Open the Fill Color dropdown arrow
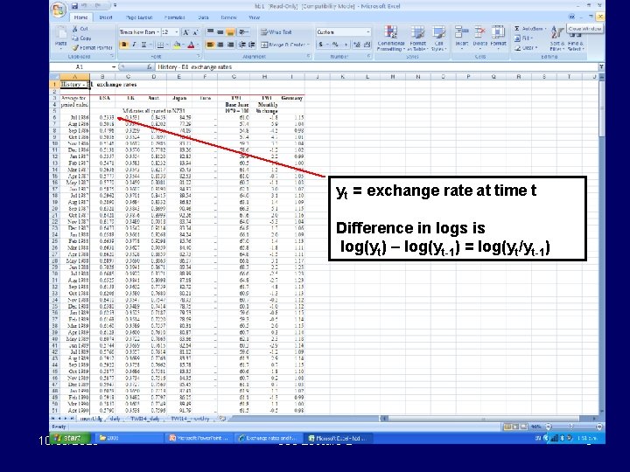This screenshot has width=630, height=472. 182,45
